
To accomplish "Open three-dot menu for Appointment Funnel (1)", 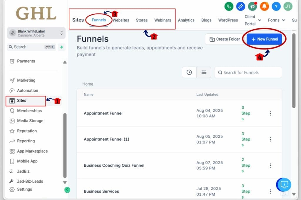I will click(270, 139).
